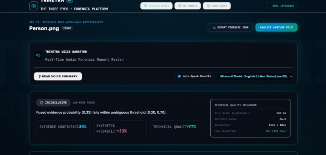Image resolution: width=326 pixels, height=155 pixels.
Task: Select the Person.png file name
Action: 44,28
